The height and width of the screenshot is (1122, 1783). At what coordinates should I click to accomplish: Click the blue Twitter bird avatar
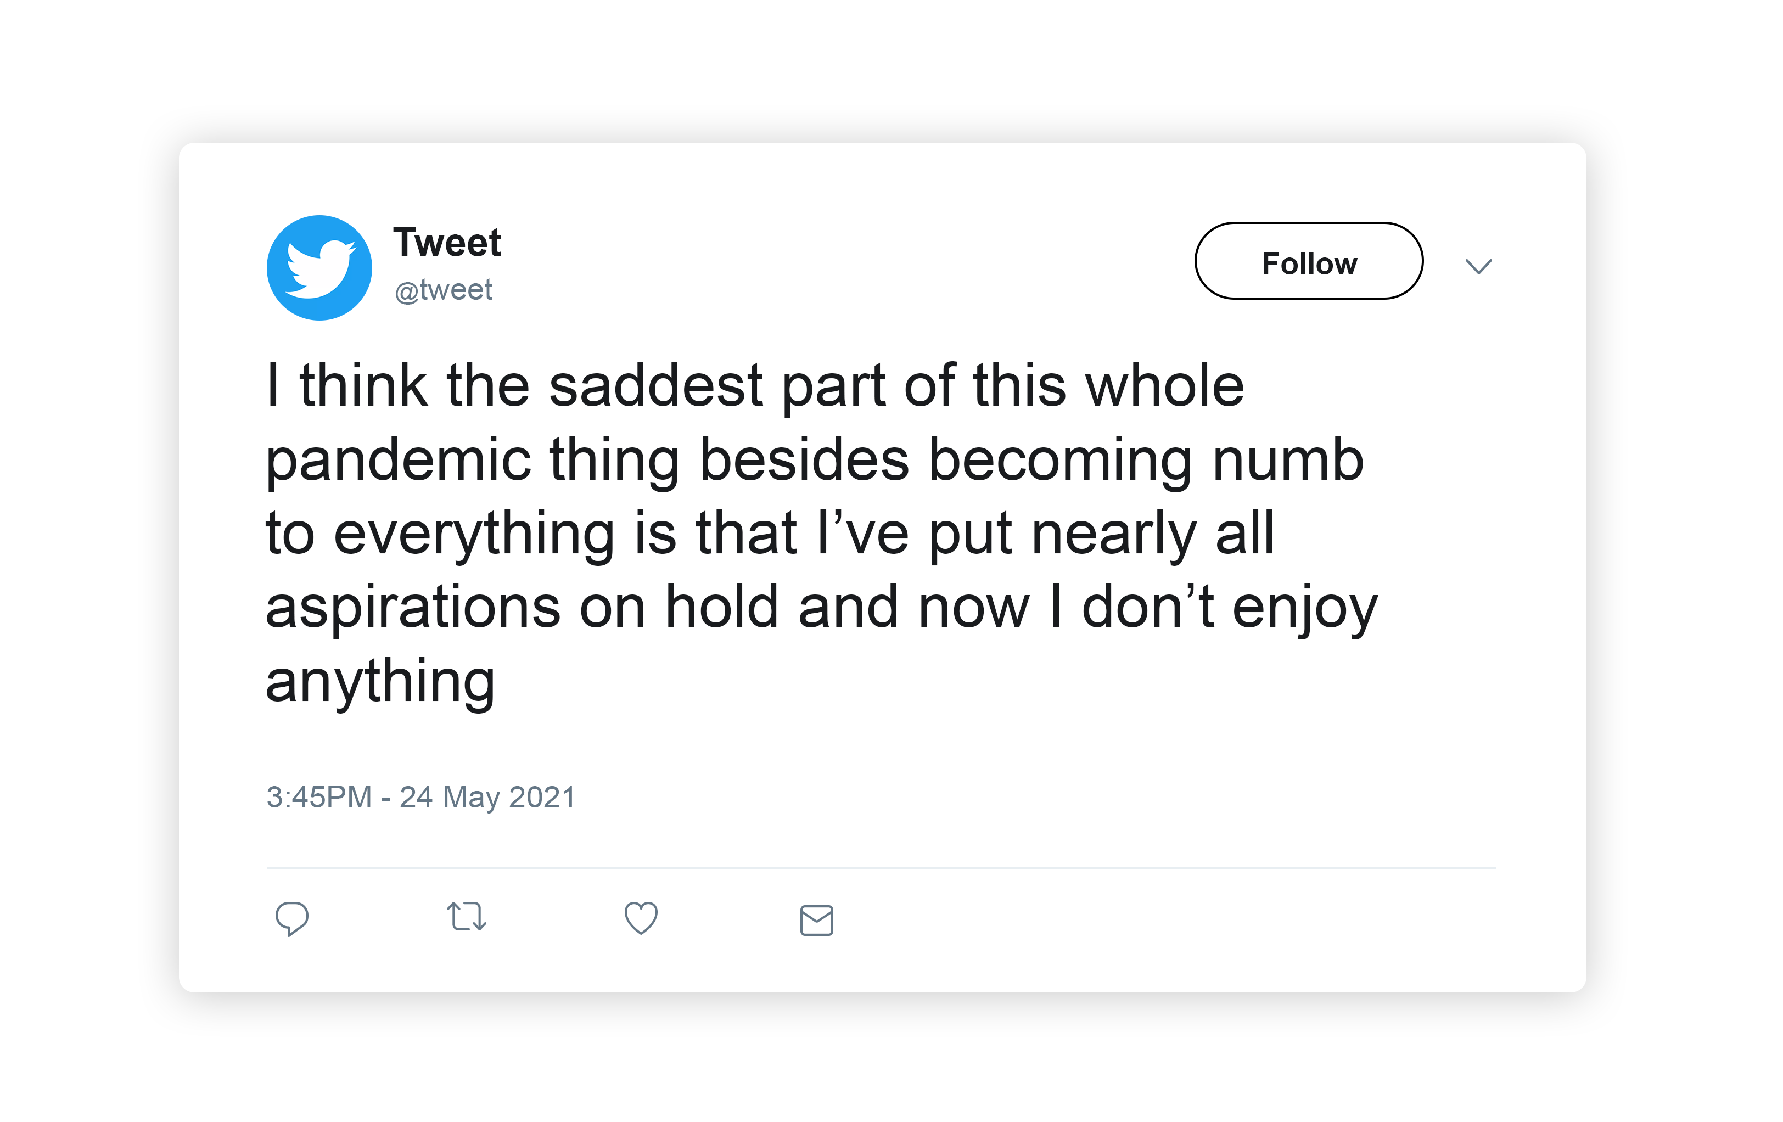pyautogui.click(x=319, y=267)
